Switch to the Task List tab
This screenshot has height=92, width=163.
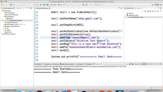138,8
